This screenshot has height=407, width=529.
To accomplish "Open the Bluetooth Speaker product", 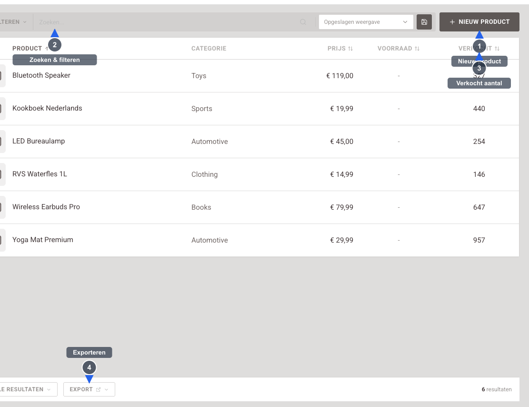I will pos(41,75).
